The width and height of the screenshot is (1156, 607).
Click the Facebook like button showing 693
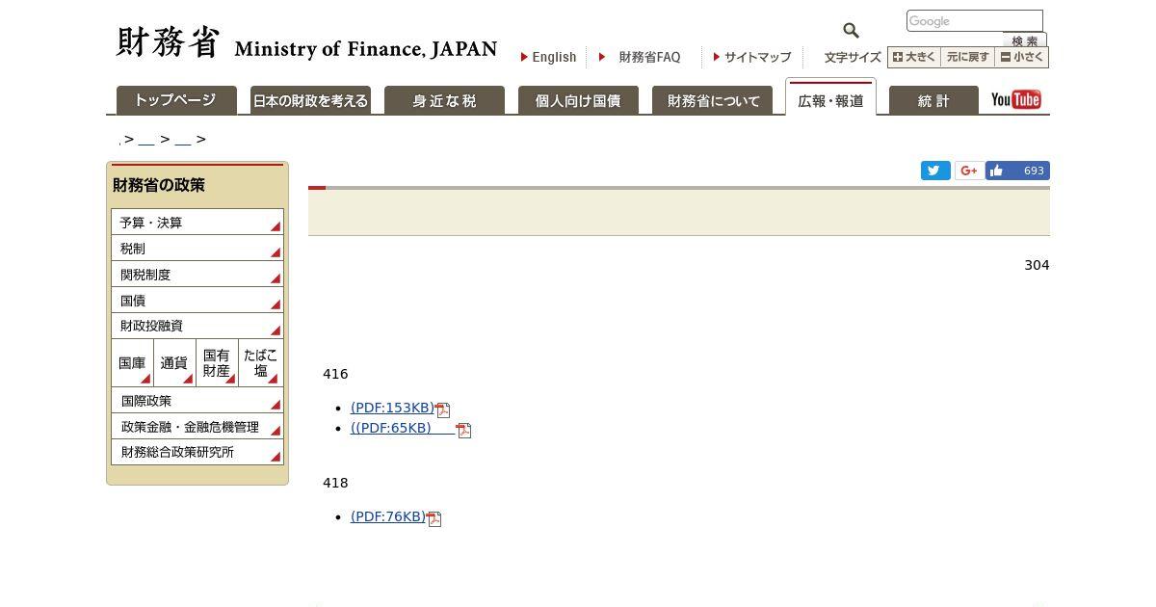point(1017,171)
